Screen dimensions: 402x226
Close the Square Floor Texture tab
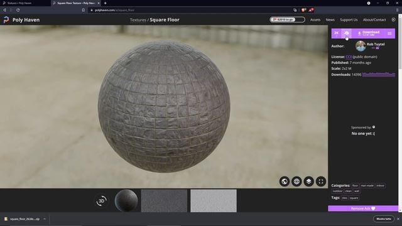pos(99,3)
